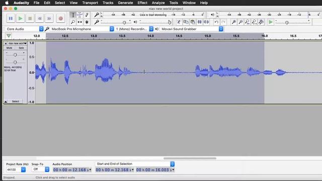Close the track with X button
Image resolution: width=322 pixels, height=181 pixels.
6,44
